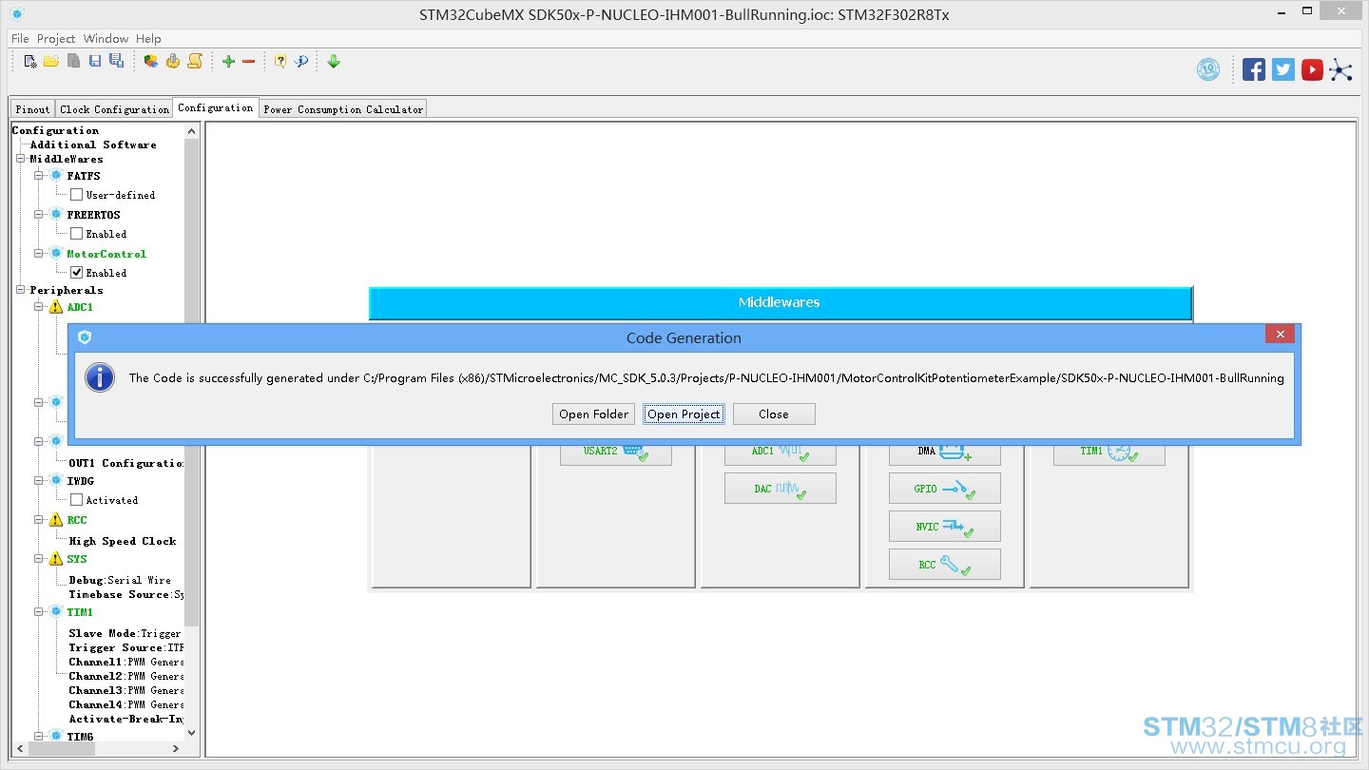Click the Middlewares header bar
Viewport: 1369px width, 770px height.
[780, 302]
